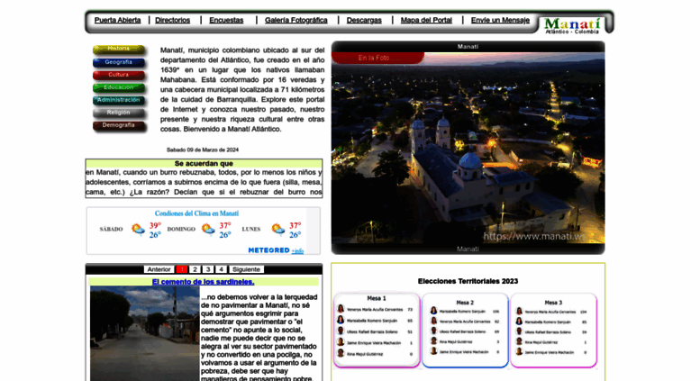
Task: Click the Manatí caption below the photo
Action: coord(468,249)
